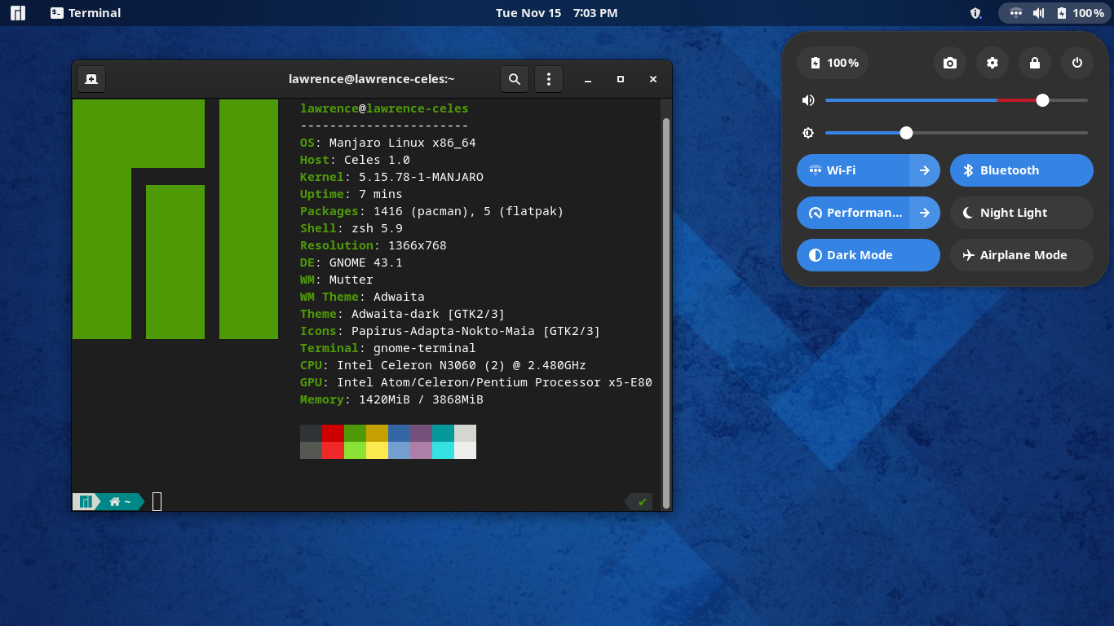Click the new tab icon in terminal header

(91, 79)
